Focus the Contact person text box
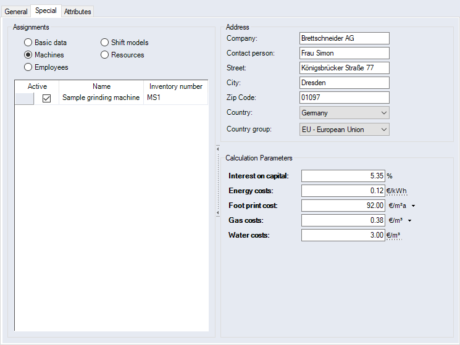Viewport: 460px width, 345px height. [344, 54]
